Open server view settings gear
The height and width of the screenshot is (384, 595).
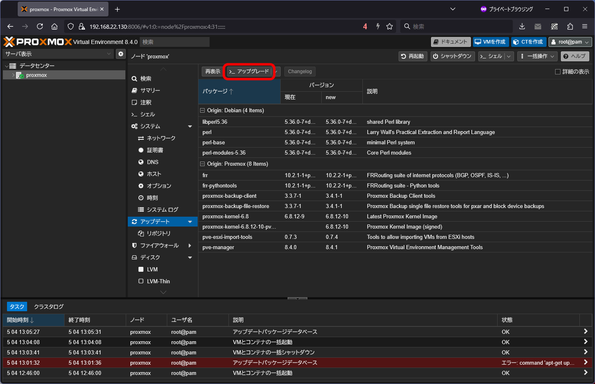(121, 54)
